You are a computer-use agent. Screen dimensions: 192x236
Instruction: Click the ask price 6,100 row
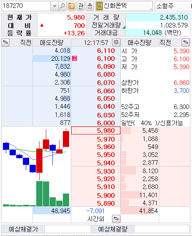click(x=96, y=59)
